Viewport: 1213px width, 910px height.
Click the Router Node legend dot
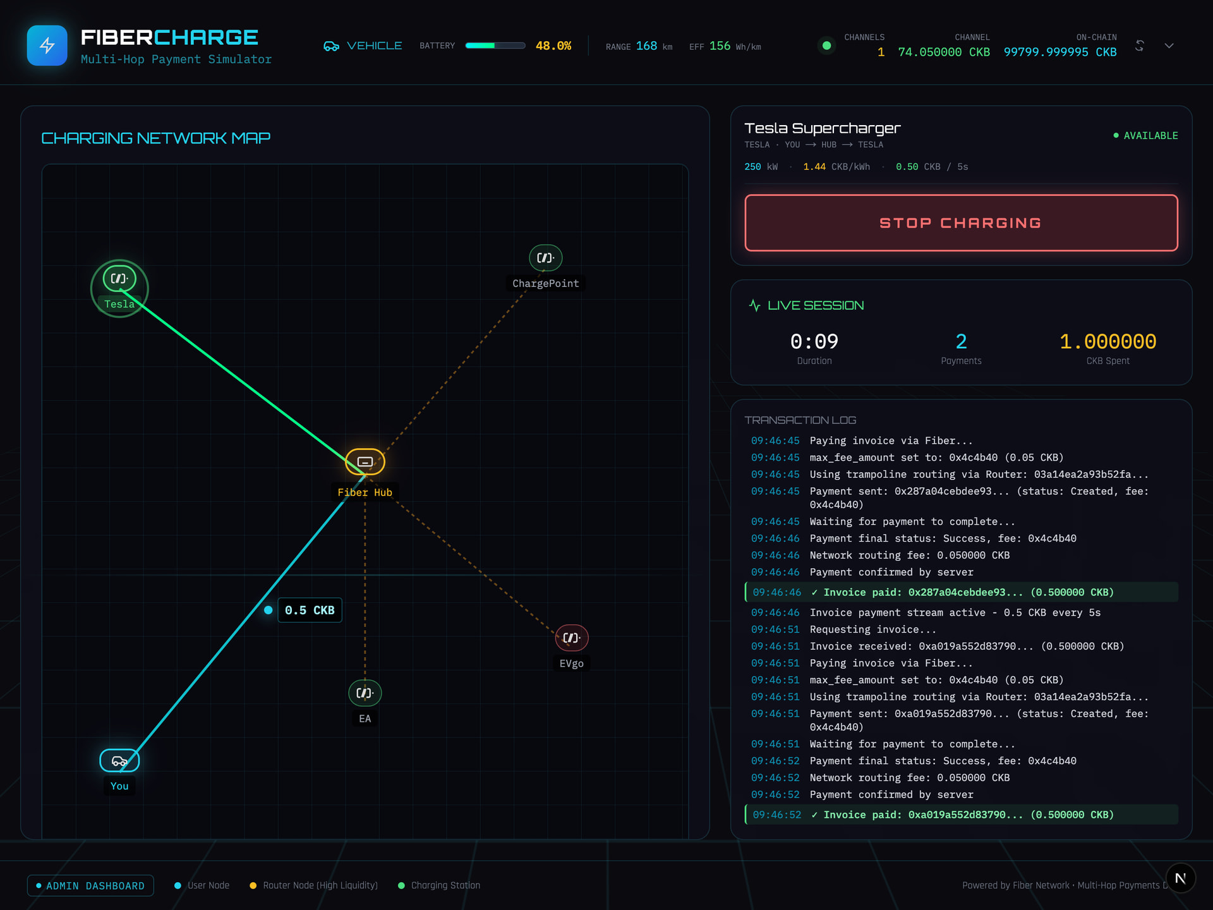pyautogui.click(x=253, y=886)
